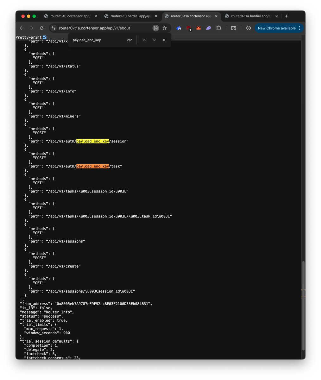Click the from_address hex value
Screen dimensions: 321x380
[103, 304]
